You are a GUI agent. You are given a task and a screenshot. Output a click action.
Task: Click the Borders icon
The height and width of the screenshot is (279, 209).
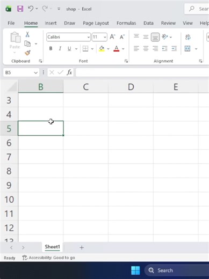85,48
